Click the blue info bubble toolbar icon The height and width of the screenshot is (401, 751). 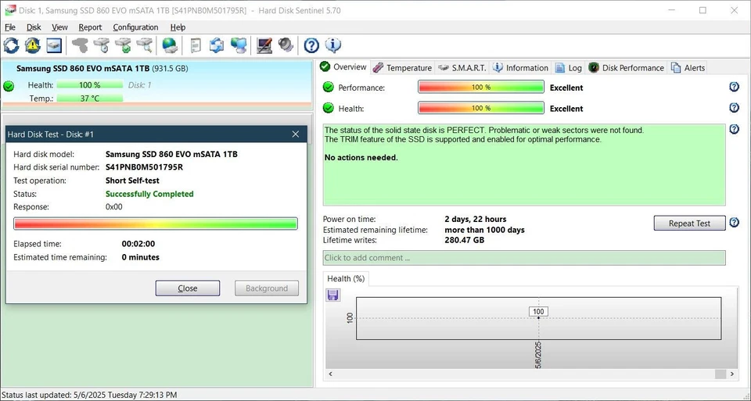click(x=333, y=45)
